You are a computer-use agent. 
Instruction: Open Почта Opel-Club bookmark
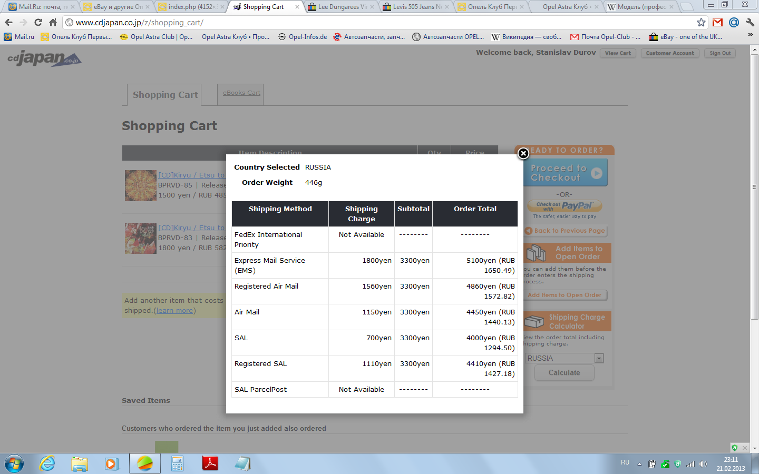605,37
